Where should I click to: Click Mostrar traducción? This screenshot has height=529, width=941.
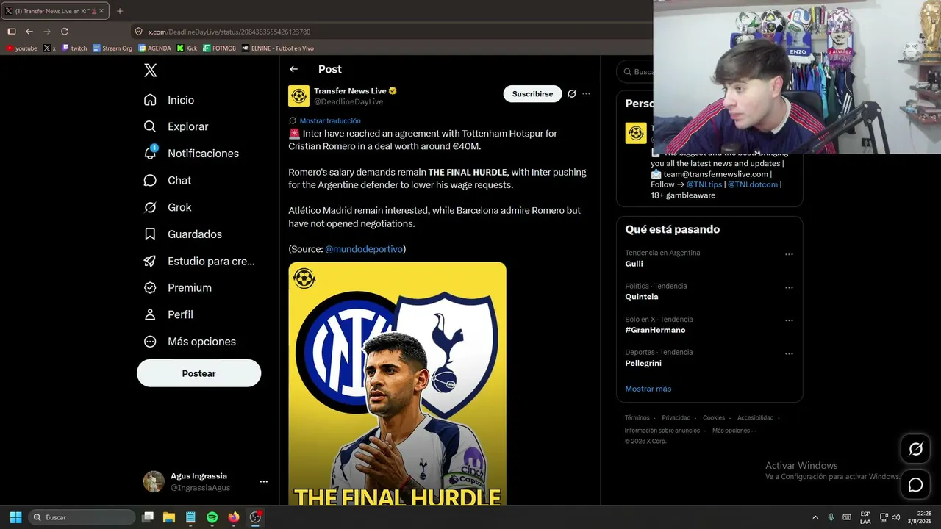pyautogui.click(x=330, y=120)
